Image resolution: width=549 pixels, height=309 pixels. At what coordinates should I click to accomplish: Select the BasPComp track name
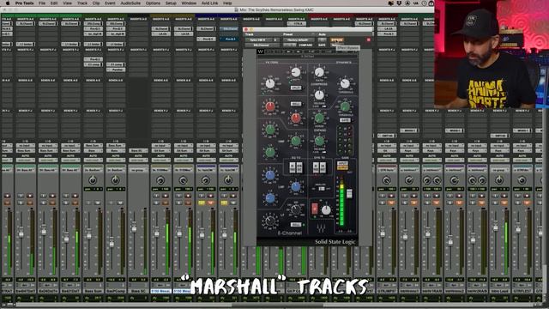click(115, 291)
